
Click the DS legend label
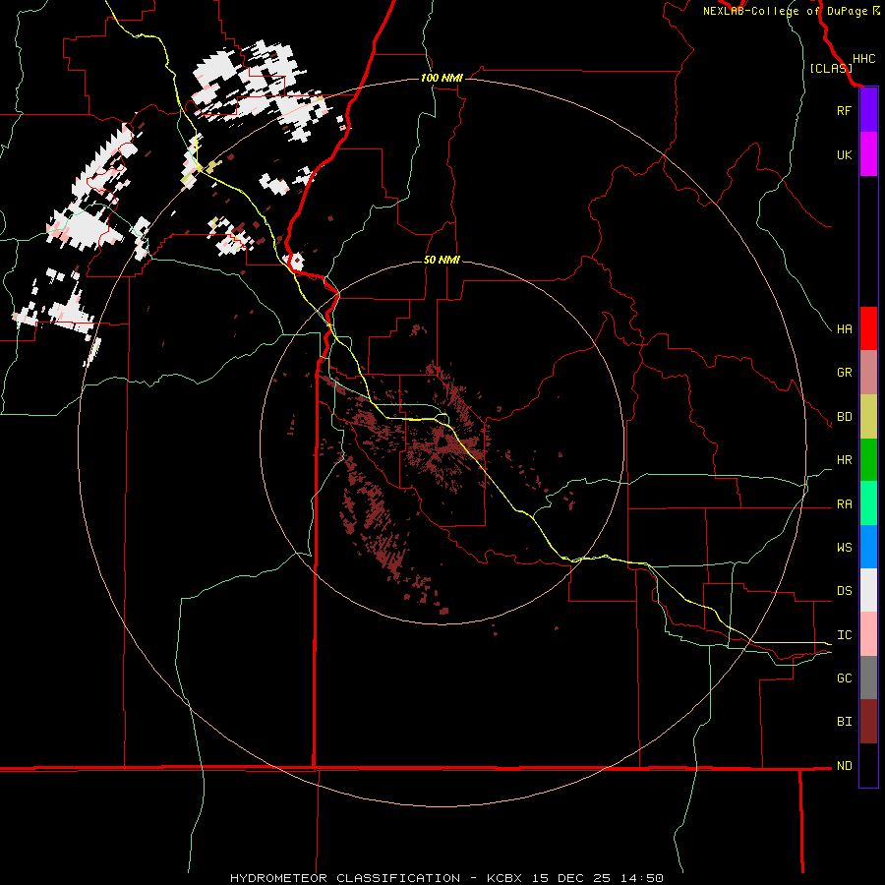coord(844,590)
